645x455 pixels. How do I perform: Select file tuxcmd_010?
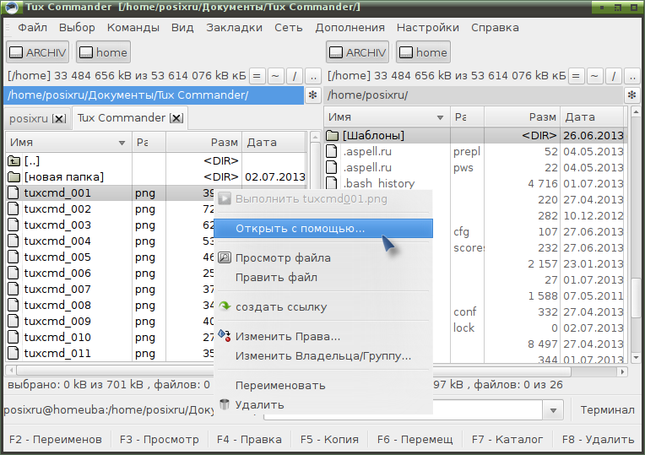[111, 338]
